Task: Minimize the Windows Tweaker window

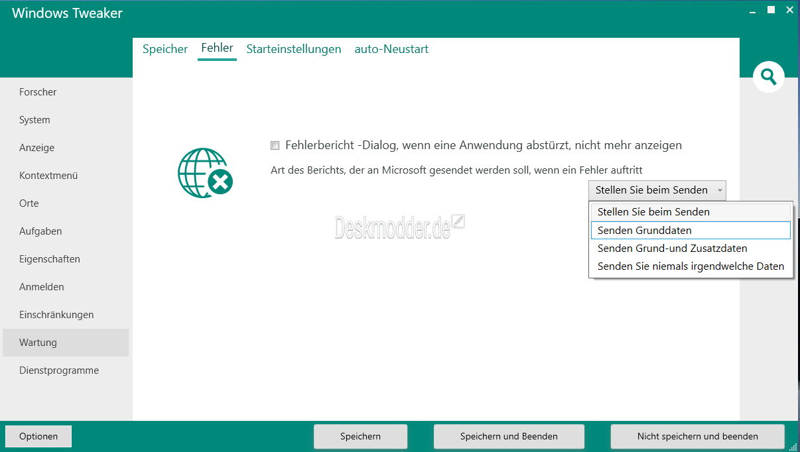Action: 752,11
